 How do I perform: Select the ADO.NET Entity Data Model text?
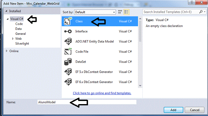coord(95,42)
